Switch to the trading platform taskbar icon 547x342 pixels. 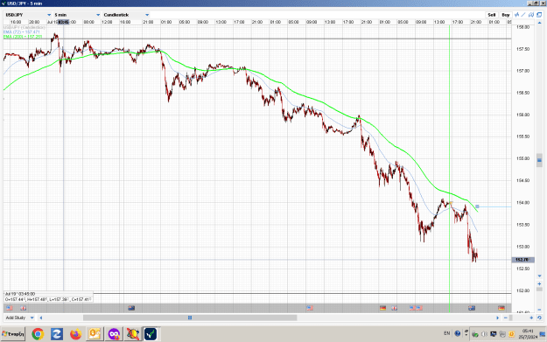[x=151, y=334]
